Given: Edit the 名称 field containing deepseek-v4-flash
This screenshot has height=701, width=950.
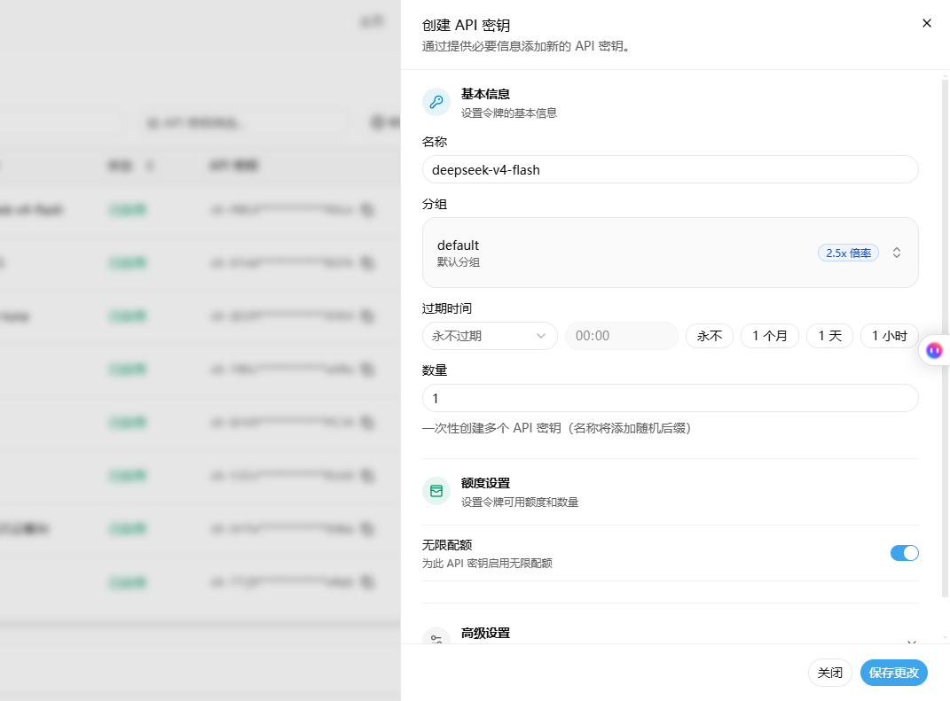Looking at the screenshot, I should click(670, 169).
